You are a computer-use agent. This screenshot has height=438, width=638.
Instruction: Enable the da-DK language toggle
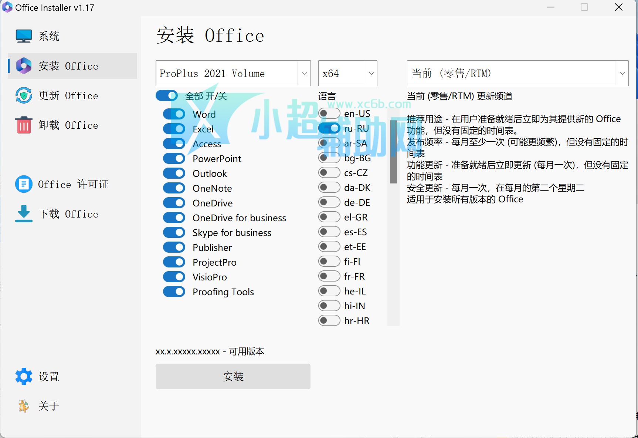click(x=329, y=187)
